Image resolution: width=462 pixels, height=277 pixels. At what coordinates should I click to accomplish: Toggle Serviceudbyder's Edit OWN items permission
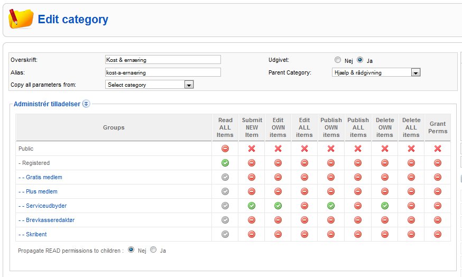pyautogui.click(x=278, y=206)
